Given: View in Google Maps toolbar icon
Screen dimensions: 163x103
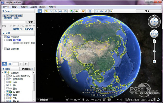Looking at the screenshot, I should [111, 11].
